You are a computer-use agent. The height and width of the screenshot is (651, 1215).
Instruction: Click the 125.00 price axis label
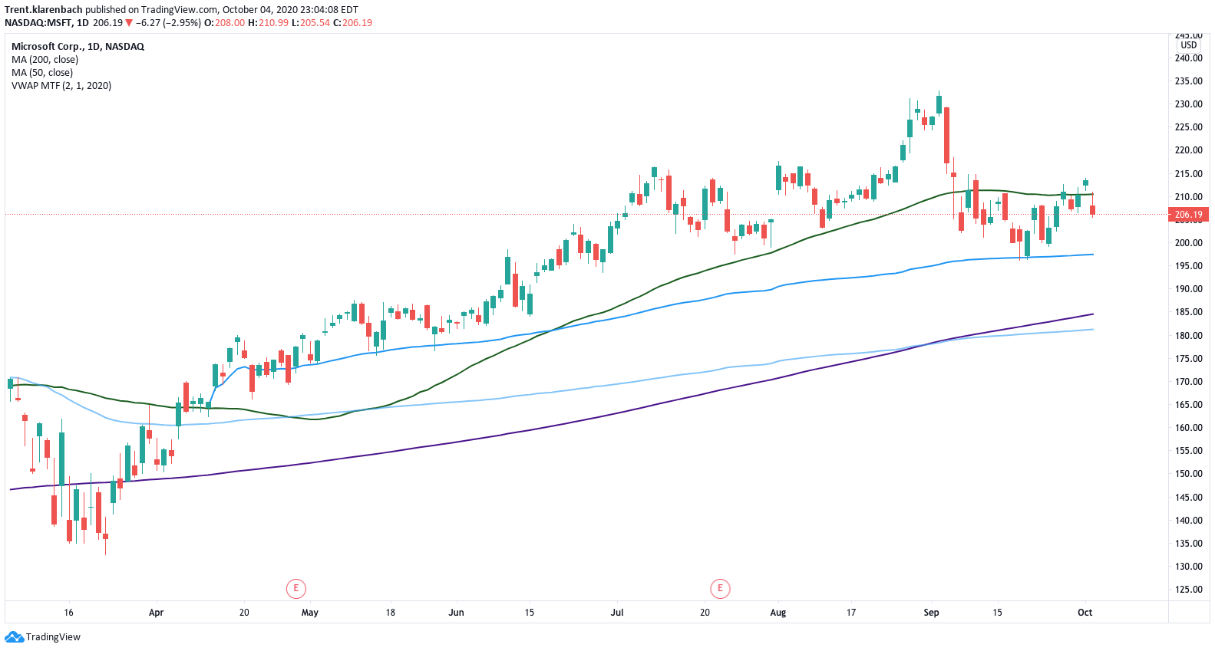1188,590
